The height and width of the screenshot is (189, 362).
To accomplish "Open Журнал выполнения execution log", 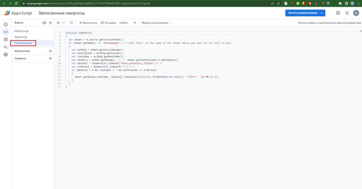I will (155, 23).
